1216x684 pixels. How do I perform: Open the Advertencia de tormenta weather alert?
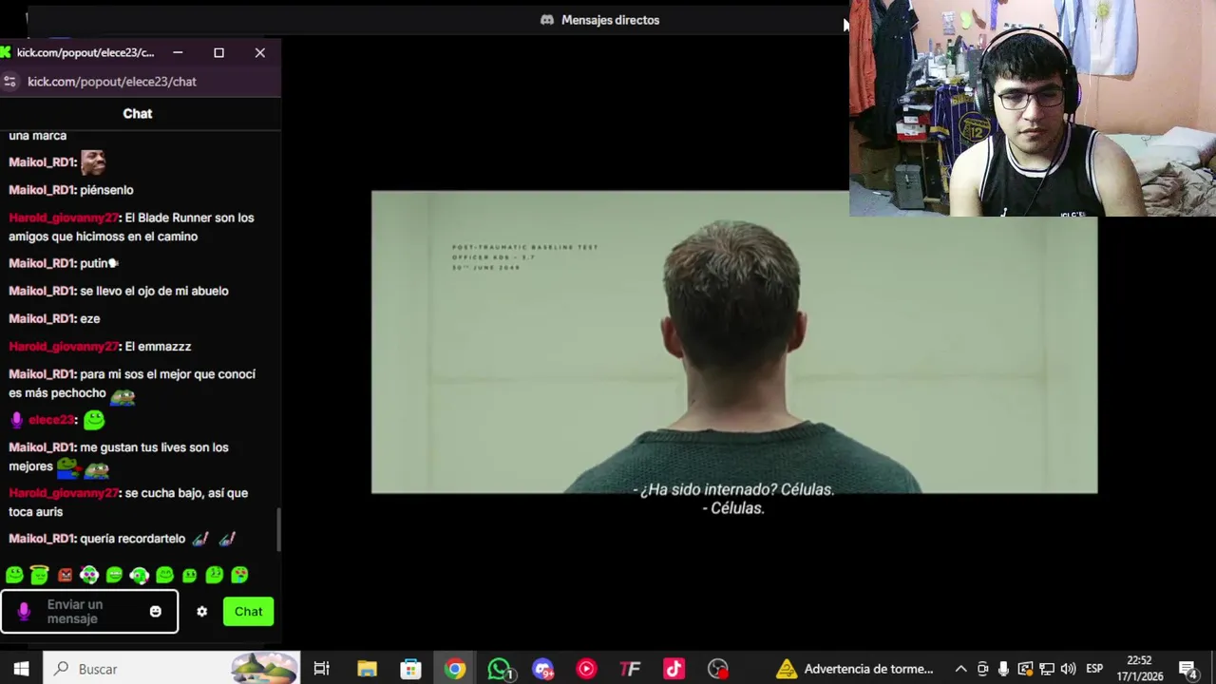point(855,669)
